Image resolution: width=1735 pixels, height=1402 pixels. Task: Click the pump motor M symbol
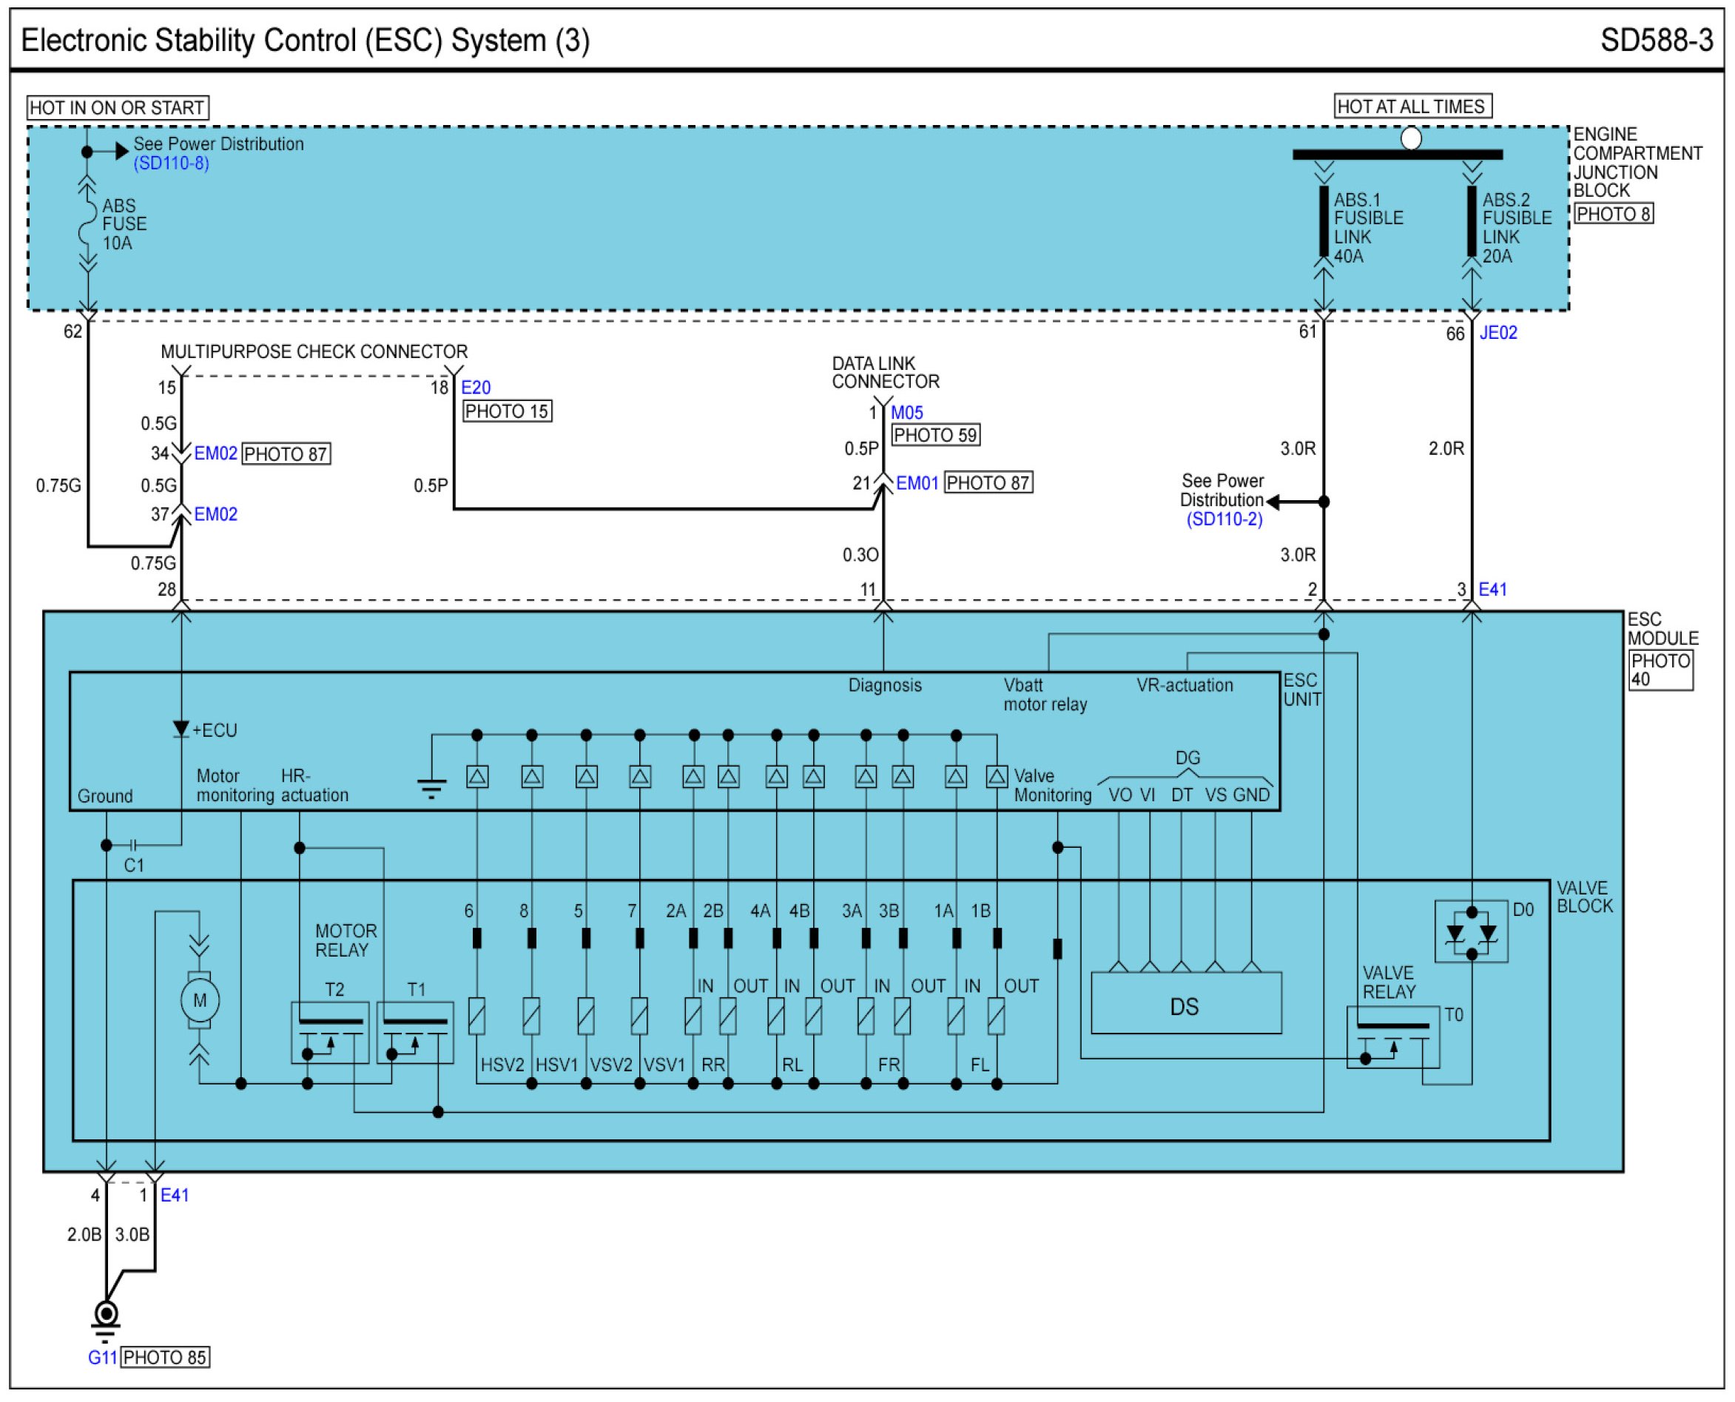[200, 1000]
